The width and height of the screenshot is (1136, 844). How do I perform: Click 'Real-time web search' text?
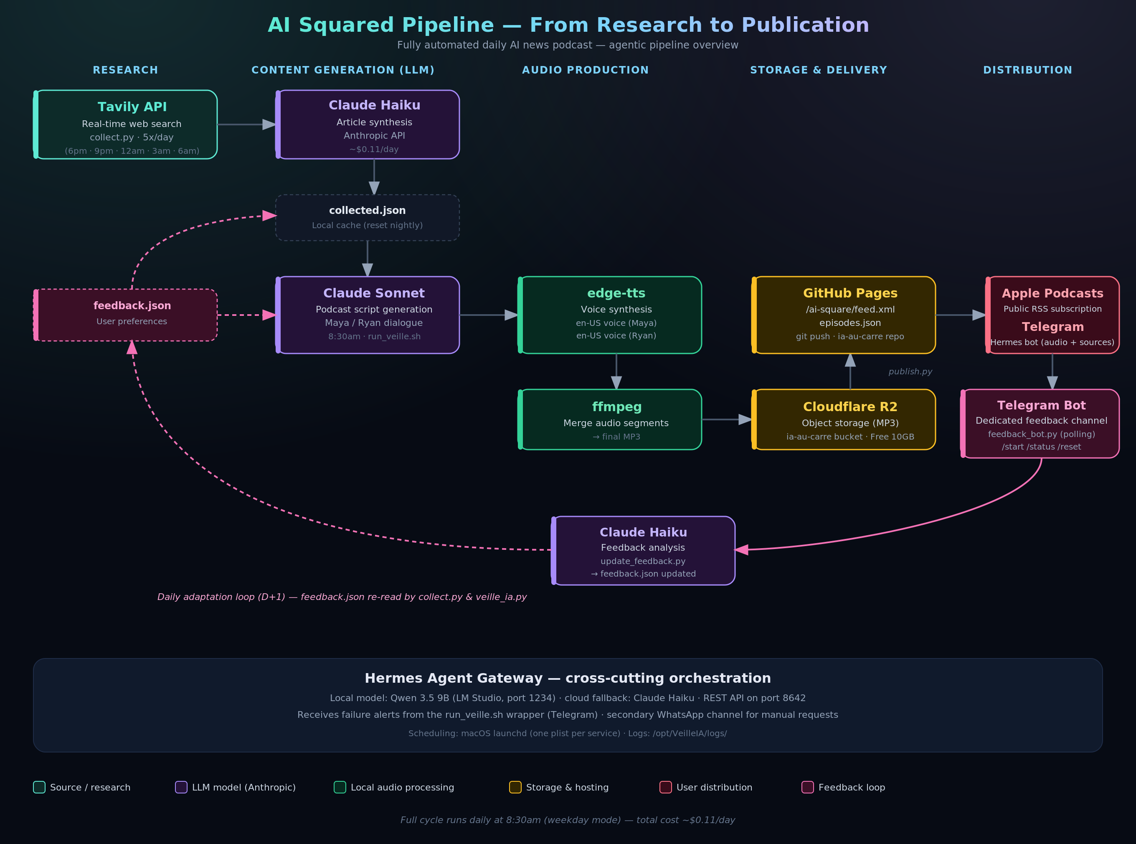pos(132,124)
